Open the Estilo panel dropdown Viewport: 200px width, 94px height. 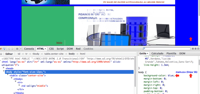[x=147, y=53]
